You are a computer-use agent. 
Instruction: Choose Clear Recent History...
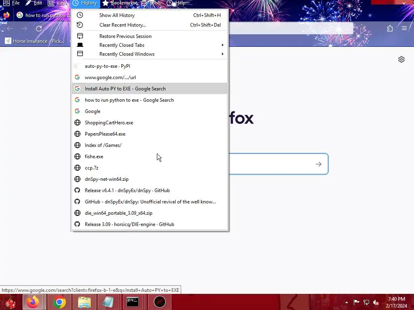(x=150, y=25)
